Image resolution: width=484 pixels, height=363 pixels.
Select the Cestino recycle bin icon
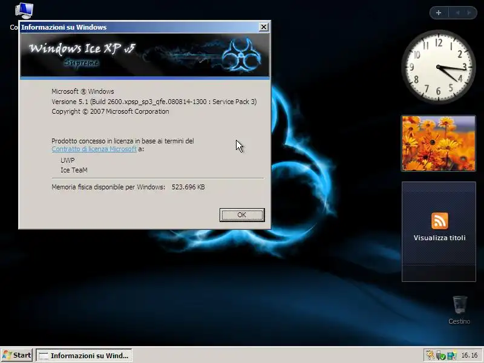pos(459,310)
